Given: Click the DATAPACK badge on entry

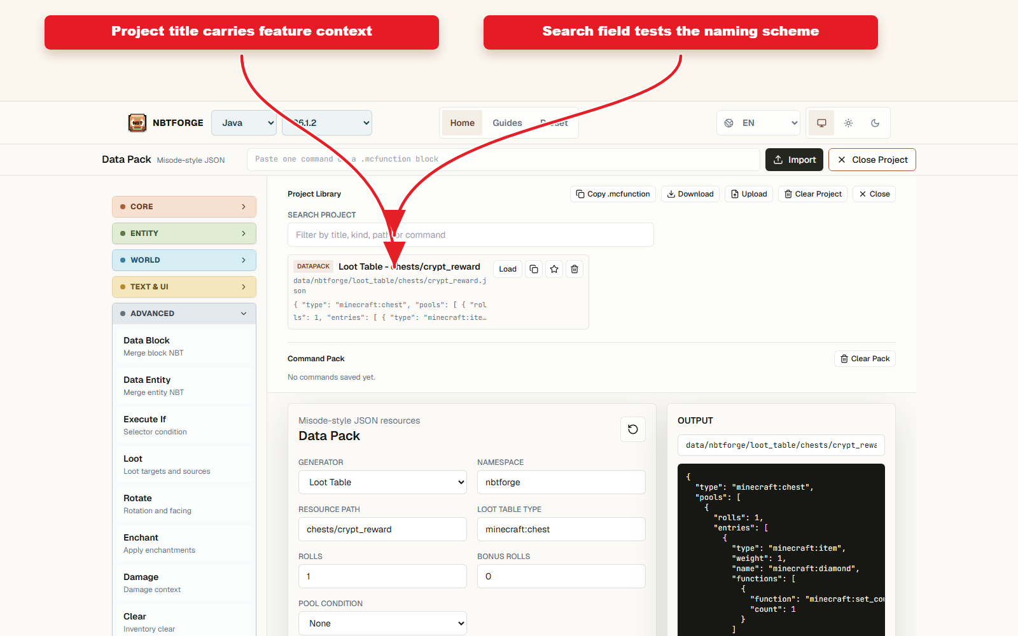Looking at the screenshot, I should 313,266.
